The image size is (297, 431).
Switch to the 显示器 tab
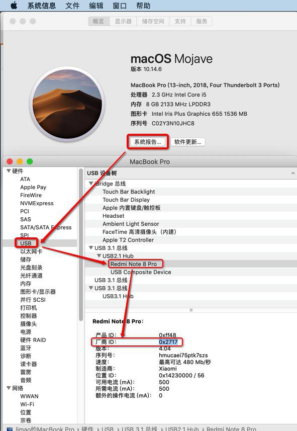click(x=123, y=21)
